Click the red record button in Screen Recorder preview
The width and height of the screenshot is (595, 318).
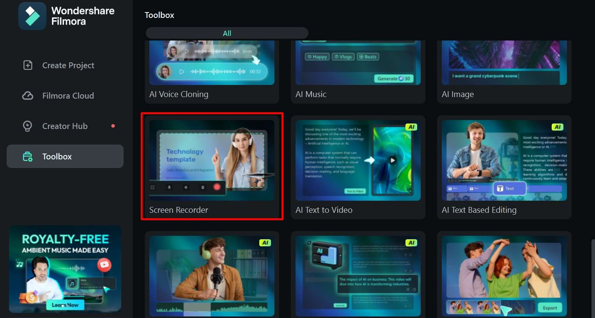[x=217, y=187]
